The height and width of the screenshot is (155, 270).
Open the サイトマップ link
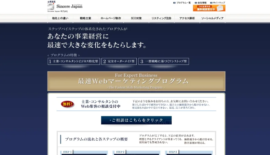[x=219, y=3]
